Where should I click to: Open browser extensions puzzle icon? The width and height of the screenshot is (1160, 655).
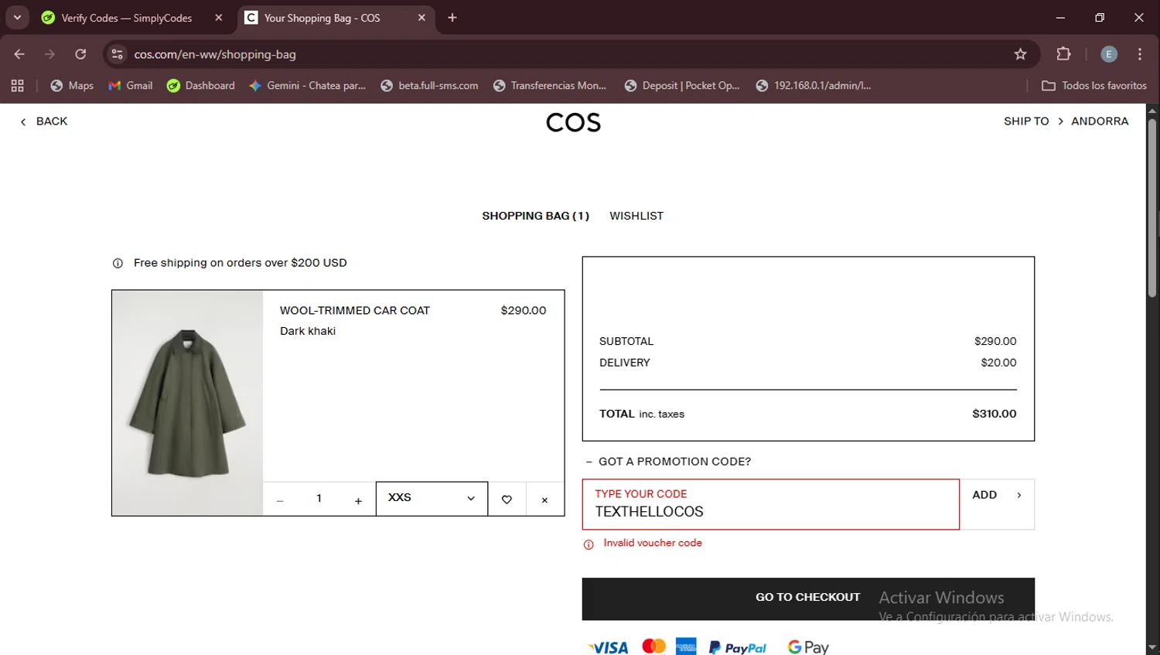[1063, 54]
